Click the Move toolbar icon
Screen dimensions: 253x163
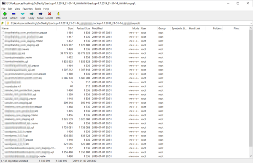(40, 14)
